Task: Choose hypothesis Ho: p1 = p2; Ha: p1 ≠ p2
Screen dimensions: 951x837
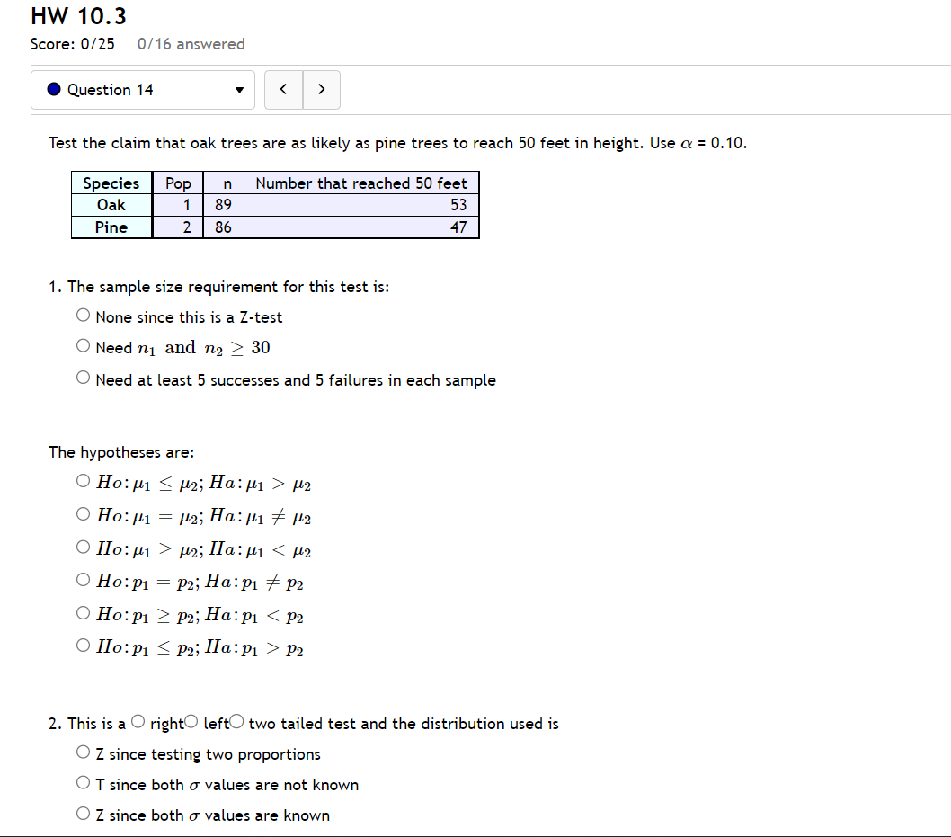Action: pyautogui.click(x=83, y=579)
